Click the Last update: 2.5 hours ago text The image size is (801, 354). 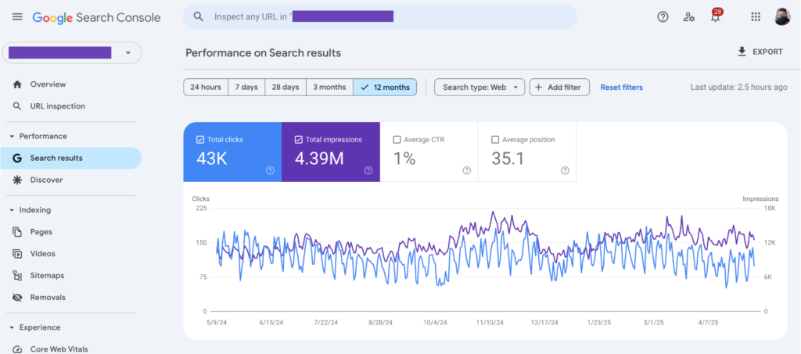pos(738,88)
